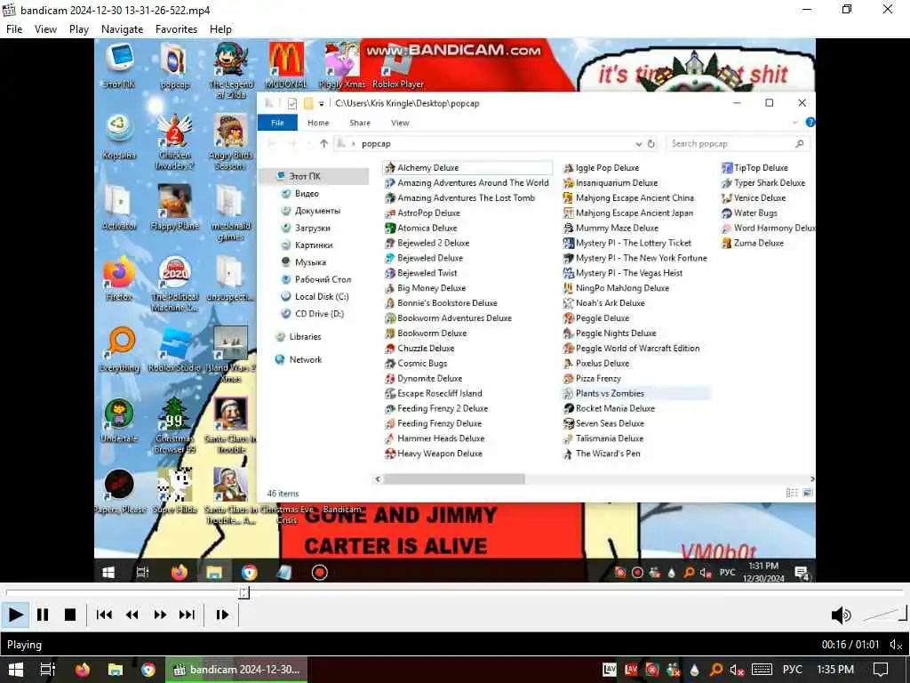Image resolution: width=910 pixels, height=683 pixels.
Task: Click the orange magnifier Everything tray icon
Action: point(716,670)
